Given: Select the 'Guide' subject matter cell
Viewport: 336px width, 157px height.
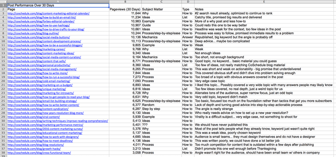Looking at the screenshot, I should [x=161, y=25].
